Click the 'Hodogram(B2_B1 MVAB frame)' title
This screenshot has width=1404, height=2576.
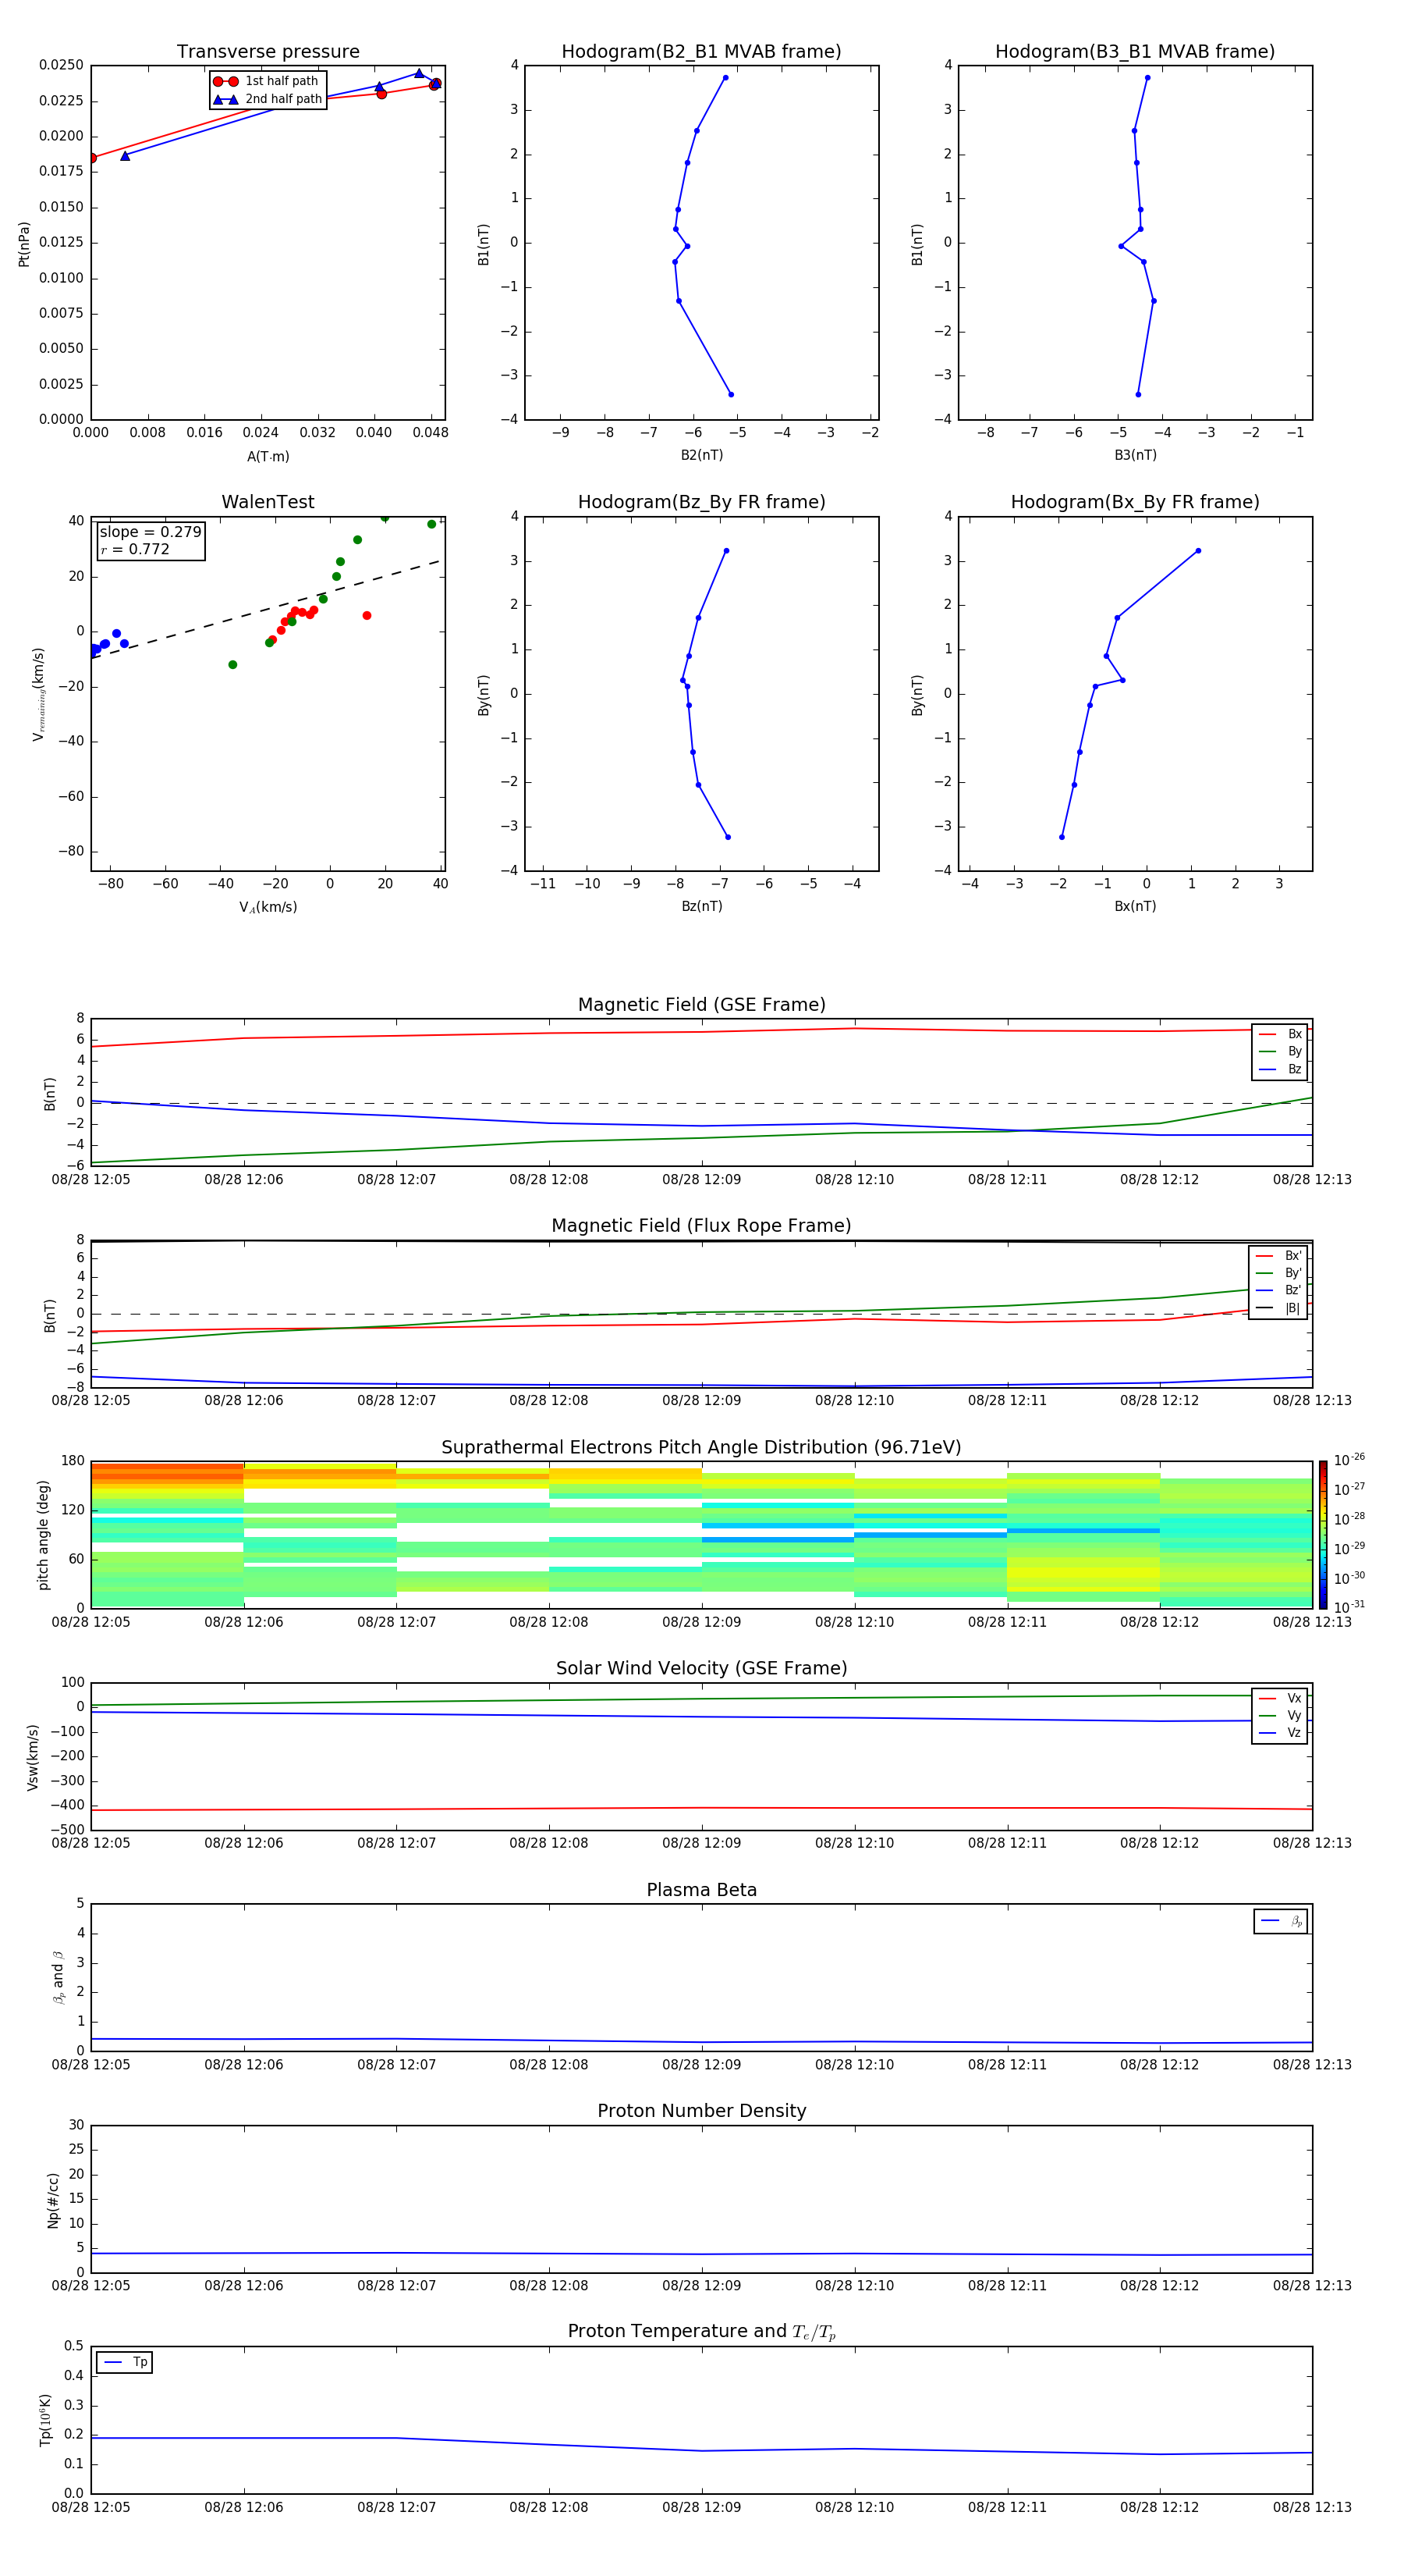pos(701,52)
